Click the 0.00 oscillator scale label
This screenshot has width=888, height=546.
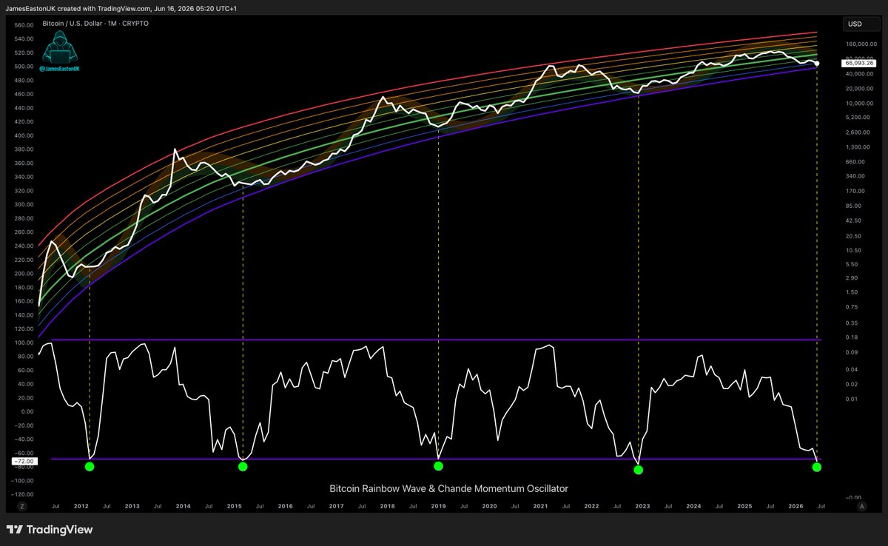point(27,411)
